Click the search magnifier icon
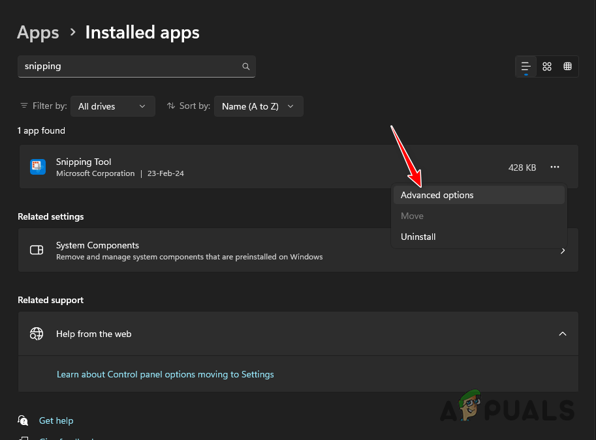Image resolution: width=596 pixels, height=440 pixels. (x=245, y=66)
